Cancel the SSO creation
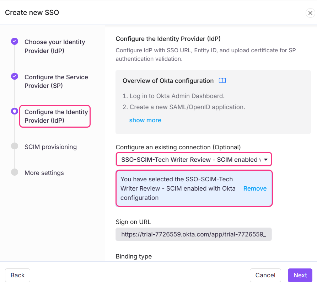The width and height of the screenshot is (317, 288). (x=265, y=275)
